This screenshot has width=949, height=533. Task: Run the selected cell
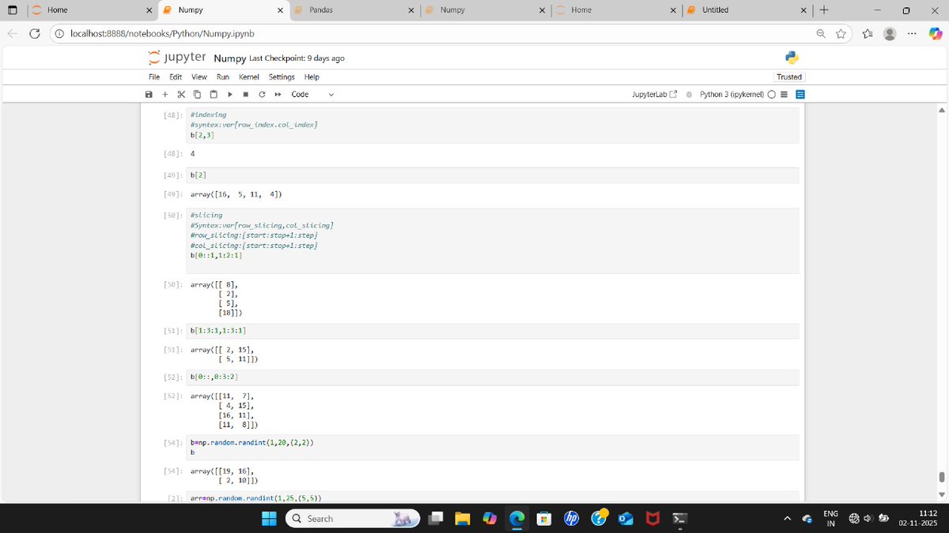(x=230, y=94)
